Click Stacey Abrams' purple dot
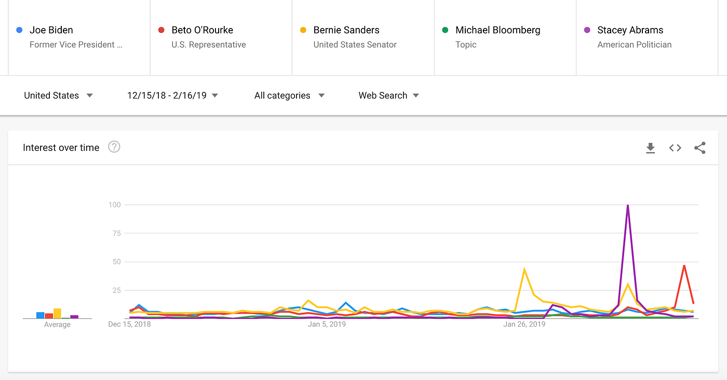This screenshot has height=380, width=727. pyautogui.click(x=587, y=30)
